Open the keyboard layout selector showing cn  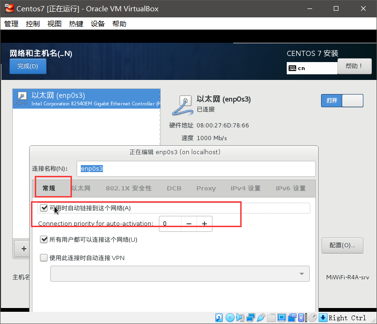pos(312,68)
